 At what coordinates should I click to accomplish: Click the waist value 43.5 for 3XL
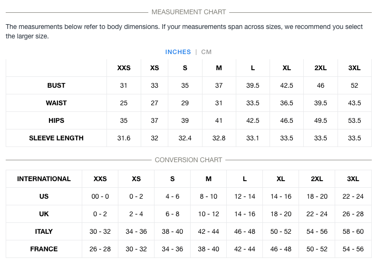(354, 103)
